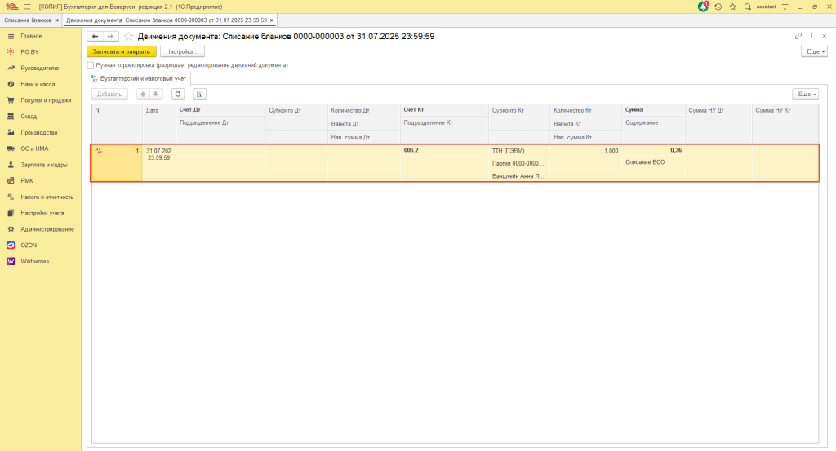This screenshot has height=451, width=836.
Task: Open favorites star in title bar
Action: [x=732, y=7]
